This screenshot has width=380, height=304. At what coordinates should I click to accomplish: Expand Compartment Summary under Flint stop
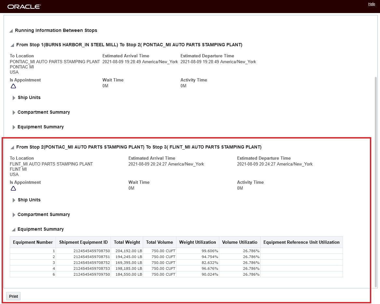point(14,215)
